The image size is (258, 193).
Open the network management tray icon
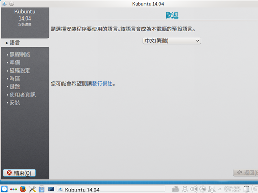203,189
